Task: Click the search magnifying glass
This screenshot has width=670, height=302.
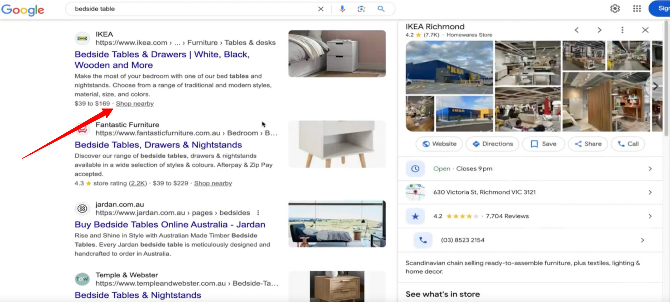Action: click(381, 9)
